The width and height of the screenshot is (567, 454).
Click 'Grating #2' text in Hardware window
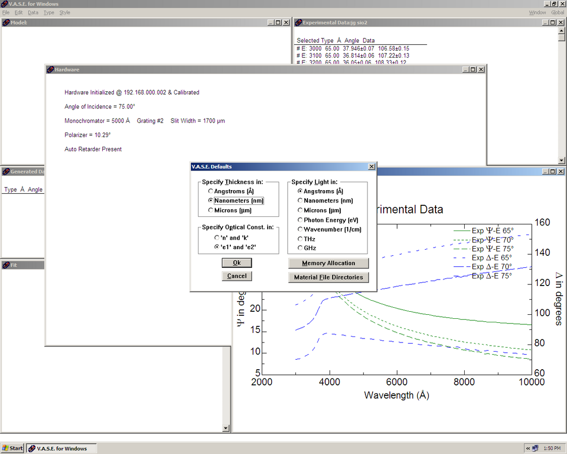tap(150, 121)
